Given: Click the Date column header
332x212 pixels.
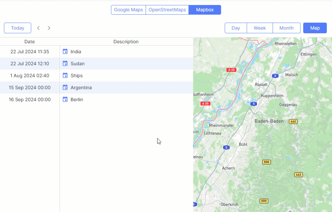Looking at the screenshot, I should pos(30,42).
